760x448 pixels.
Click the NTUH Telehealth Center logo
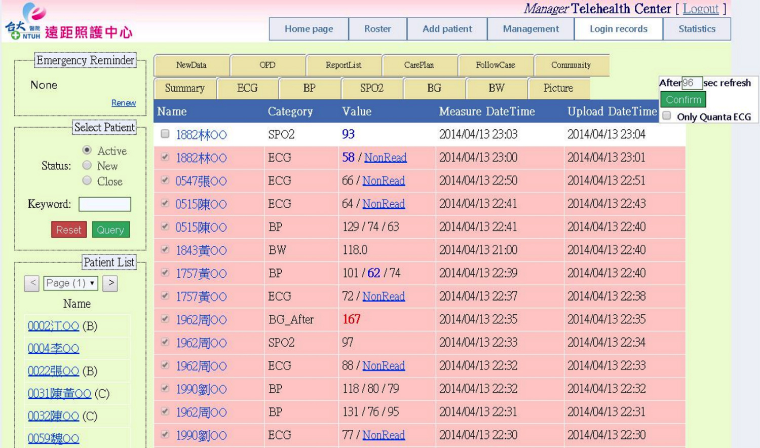point(68,22)
